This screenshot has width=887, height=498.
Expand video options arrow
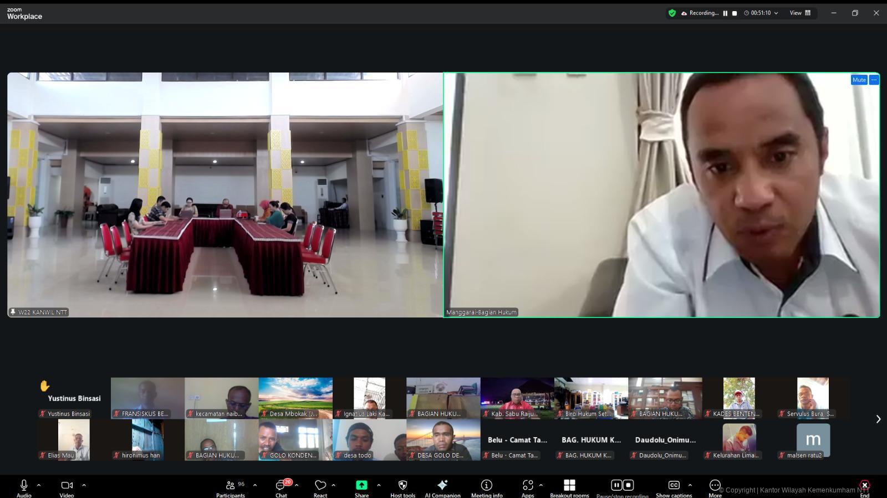(x=84, y=485)
